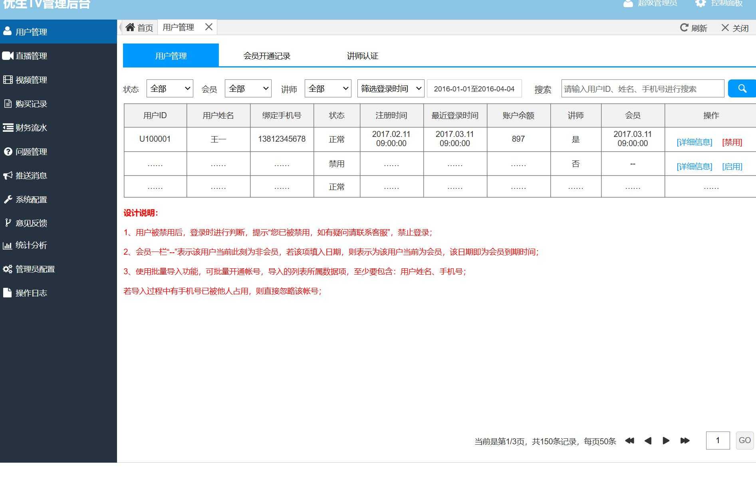The width and height of the screenshot is (756, 497).
Task: Open 控制面板 from the top bar
Action: (x=724, y=3)
